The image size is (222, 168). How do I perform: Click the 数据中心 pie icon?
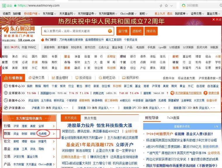(x=6, y=100)
